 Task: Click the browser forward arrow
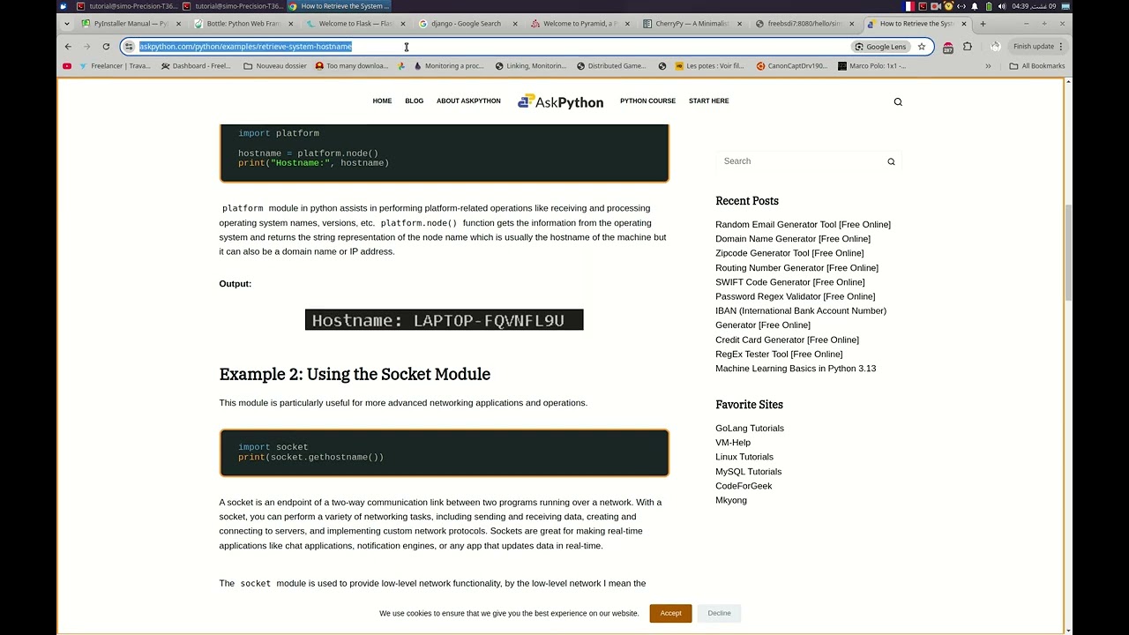86,46
